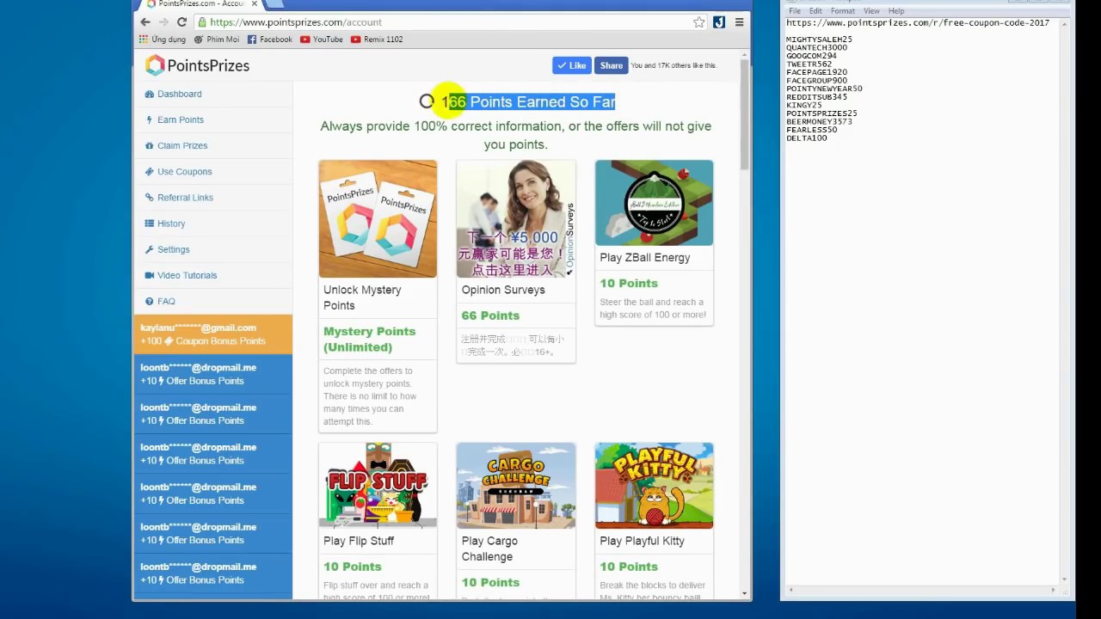Click the TWEETR562 code in Notepad
This screenshot has height=619, width=1101.
click(x=809, y=64)
